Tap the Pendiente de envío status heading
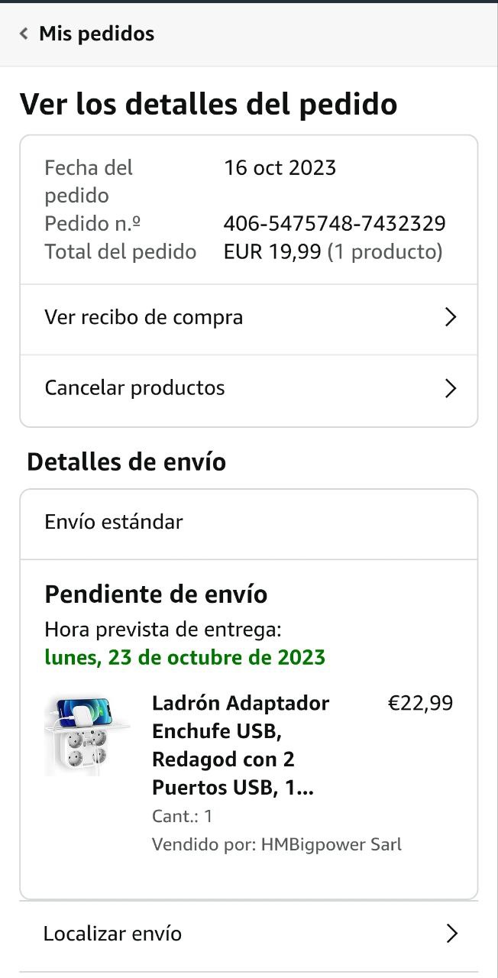Screen dimensions: 498x978 (156, 594)
